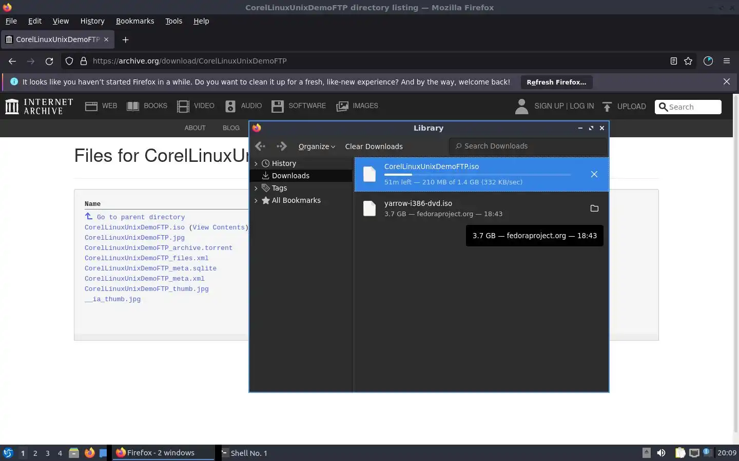Focus the Internet Archive search box
Screen dimensions: 739x461
[688, 107]
